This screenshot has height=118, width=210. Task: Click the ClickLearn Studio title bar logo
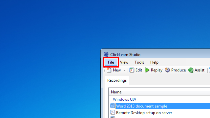coord(106,54)
